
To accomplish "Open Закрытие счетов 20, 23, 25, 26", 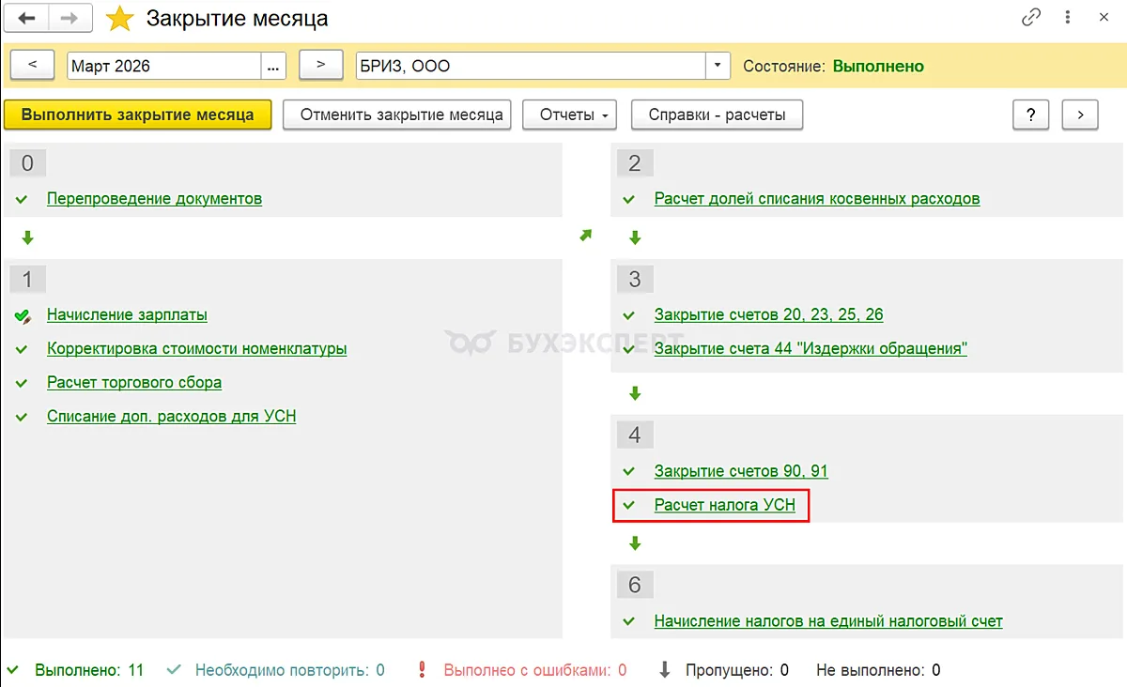I will point(769,315).
